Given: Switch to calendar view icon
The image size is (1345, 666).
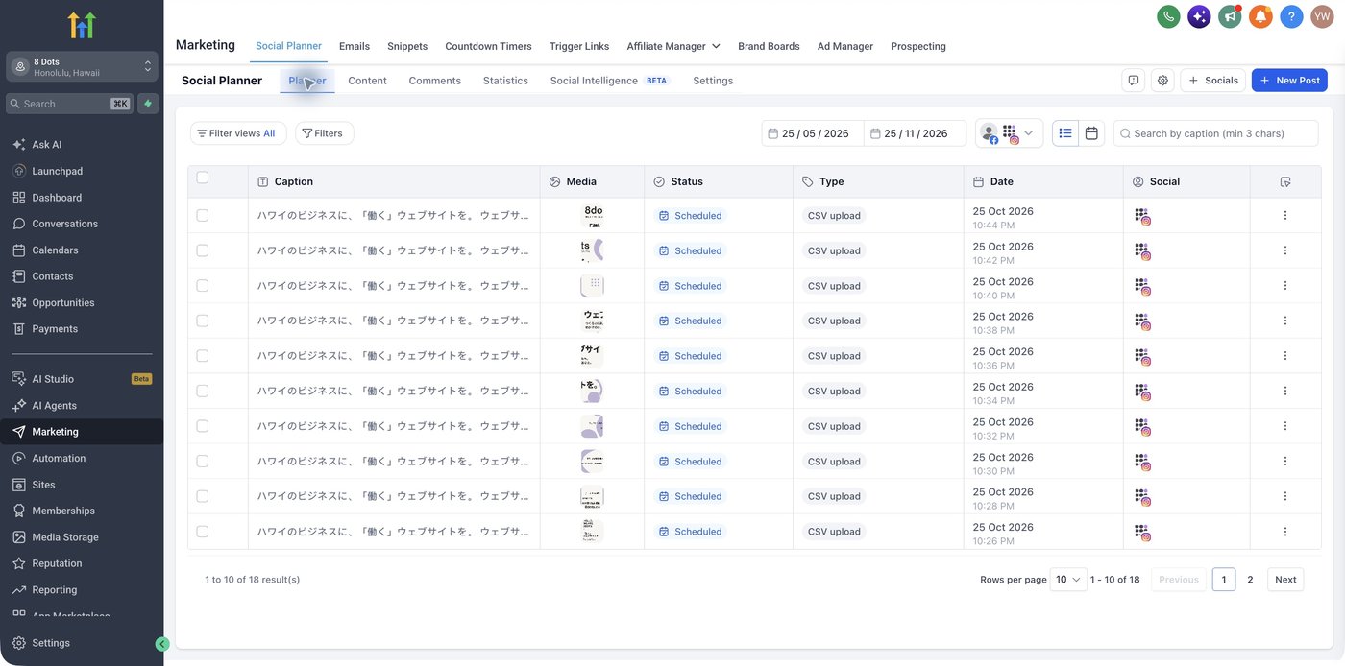Looking at the screenshot, I should pos(1091,133).
